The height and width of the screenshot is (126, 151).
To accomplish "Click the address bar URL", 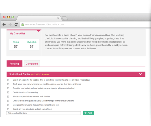I will 44,24.
